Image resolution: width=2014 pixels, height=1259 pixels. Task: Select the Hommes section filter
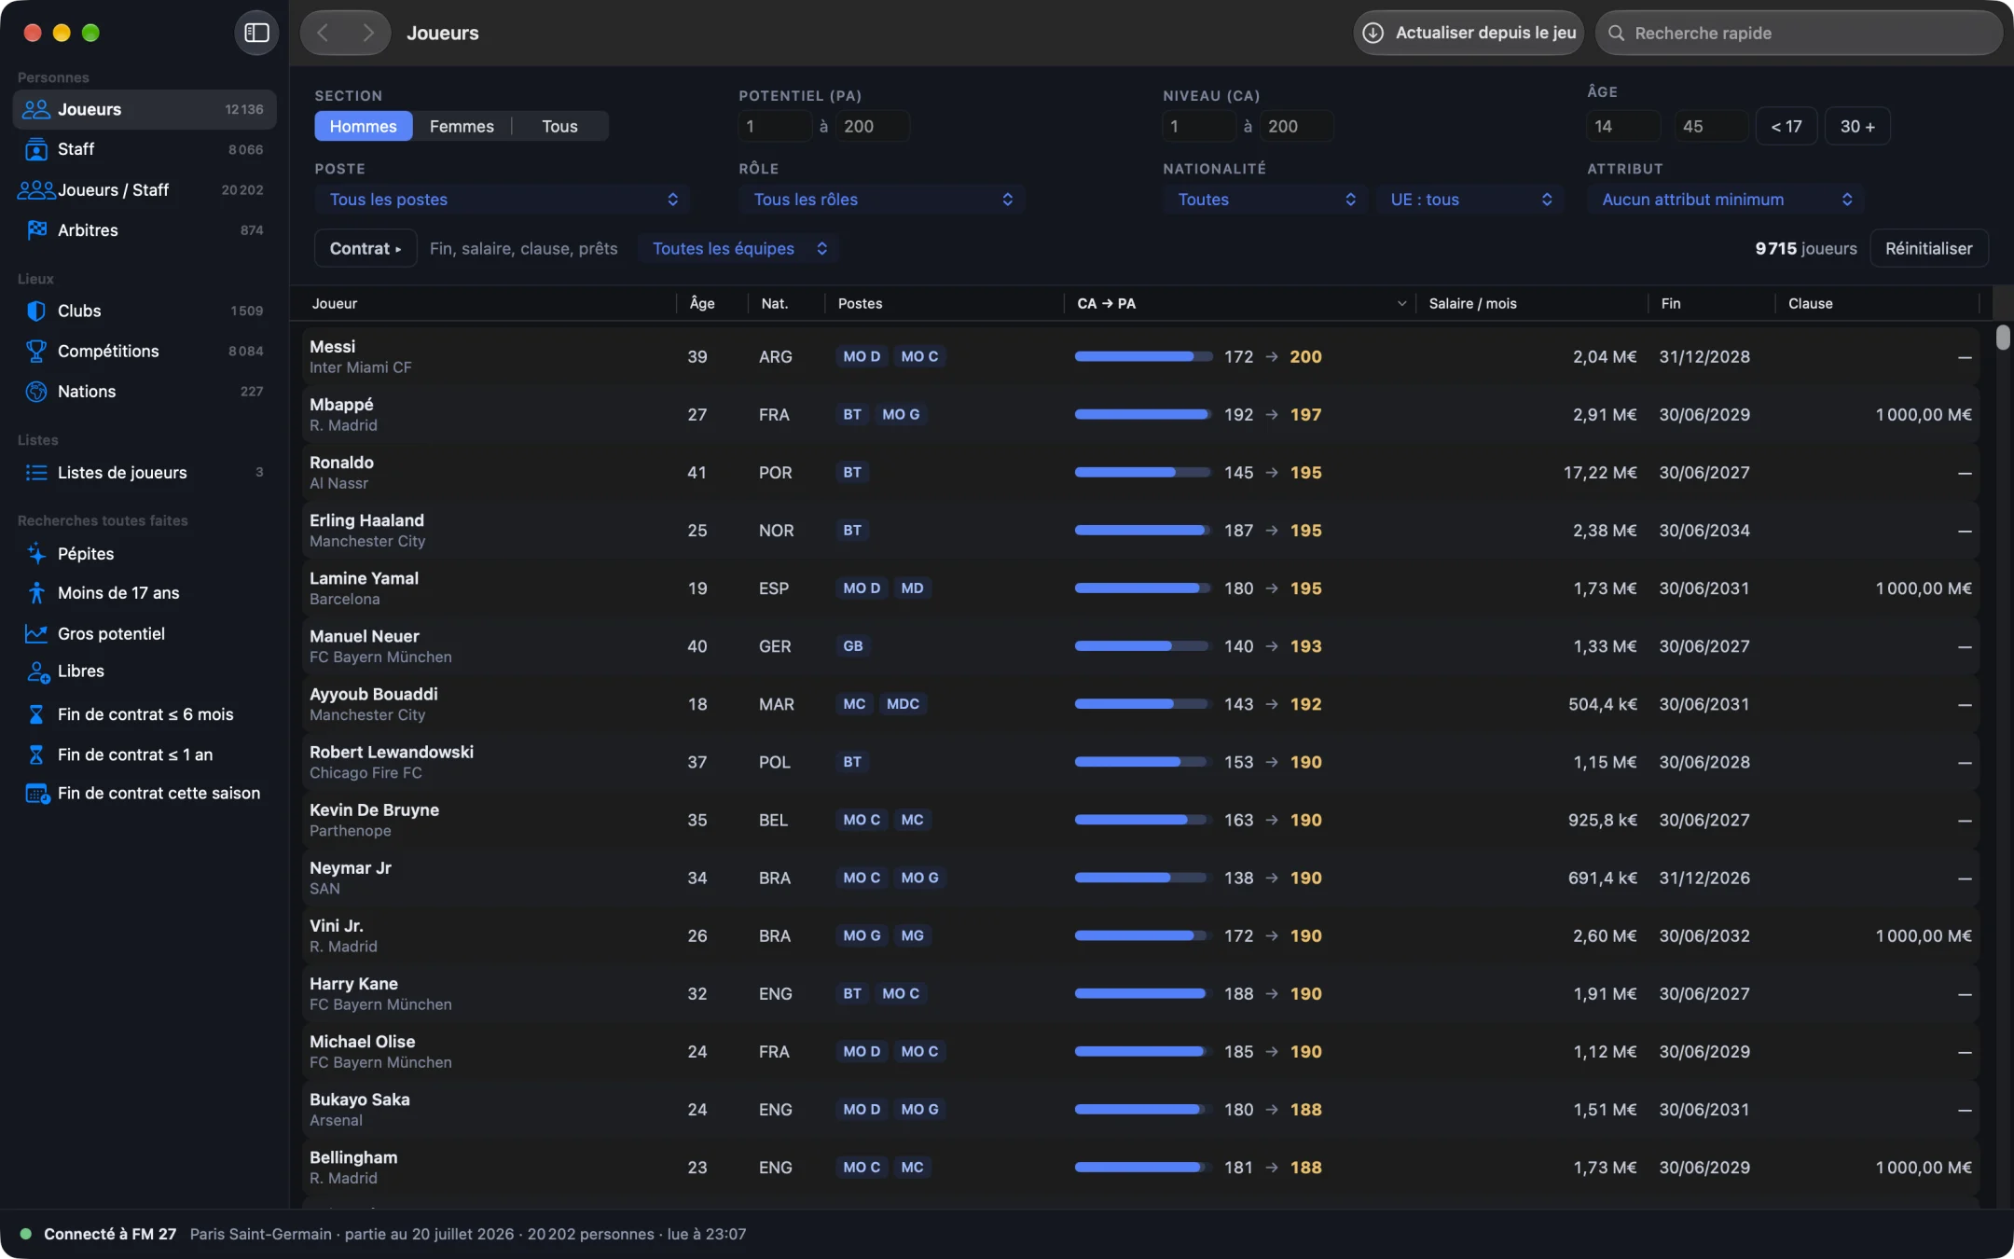[x=363, y=126]
